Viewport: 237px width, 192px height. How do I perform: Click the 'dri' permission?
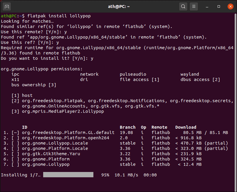84,80
